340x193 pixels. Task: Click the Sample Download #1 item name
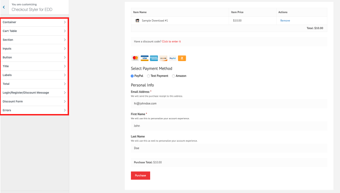[x=155, y=20]
